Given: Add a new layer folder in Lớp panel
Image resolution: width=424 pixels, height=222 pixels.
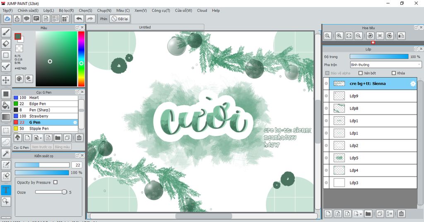Looking at the screenshot, I should (368, 214).
